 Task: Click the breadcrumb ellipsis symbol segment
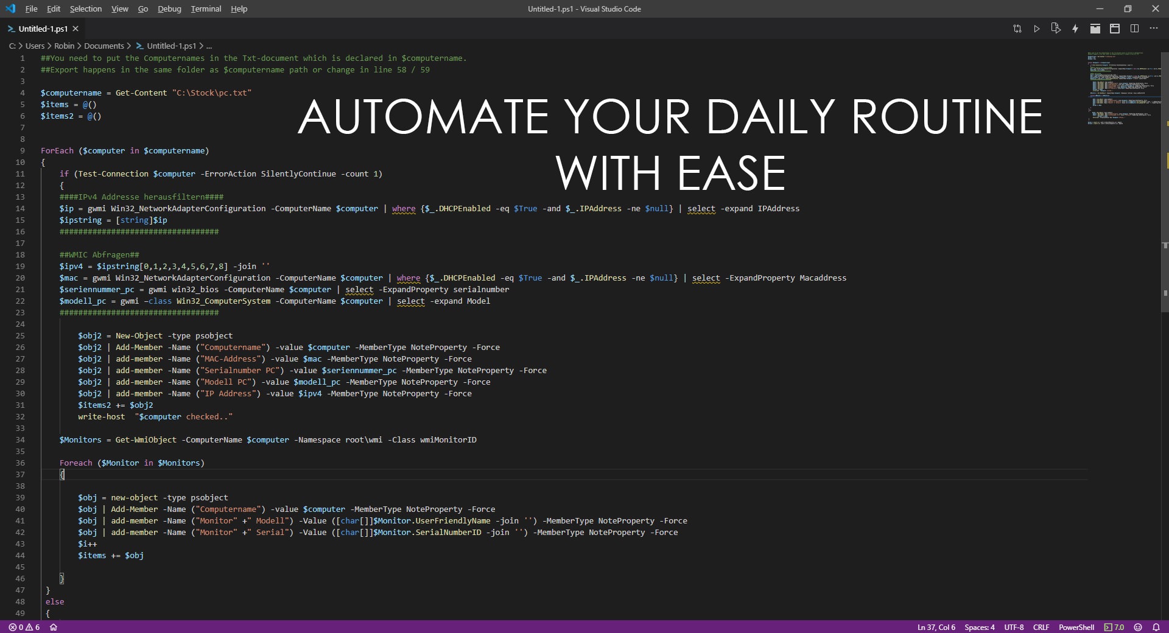pos(209,46)
